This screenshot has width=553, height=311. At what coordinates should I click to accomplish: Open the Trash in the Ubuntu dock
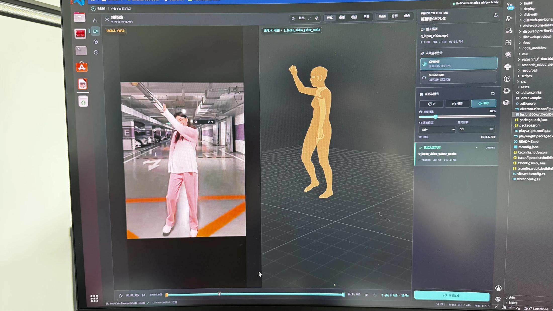pos(83,102)
